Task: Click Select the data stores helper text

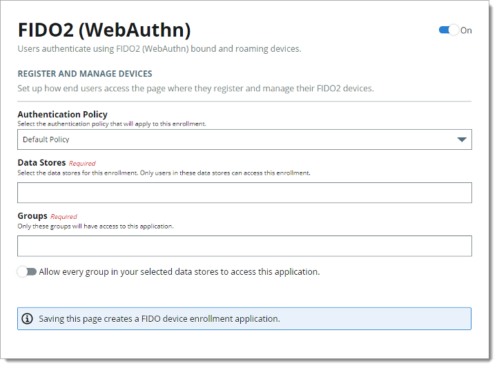Action: tap(164, 173)
